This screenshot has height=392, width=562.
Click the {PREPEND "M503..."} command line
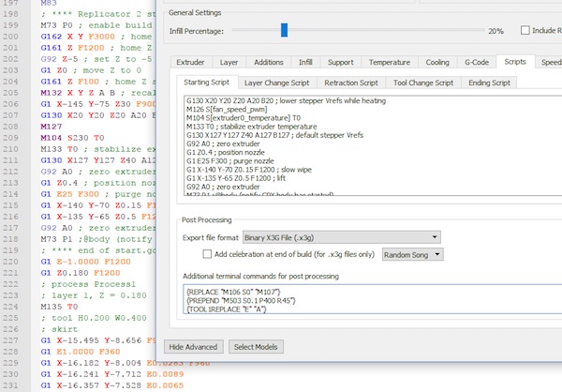point(241,300)
